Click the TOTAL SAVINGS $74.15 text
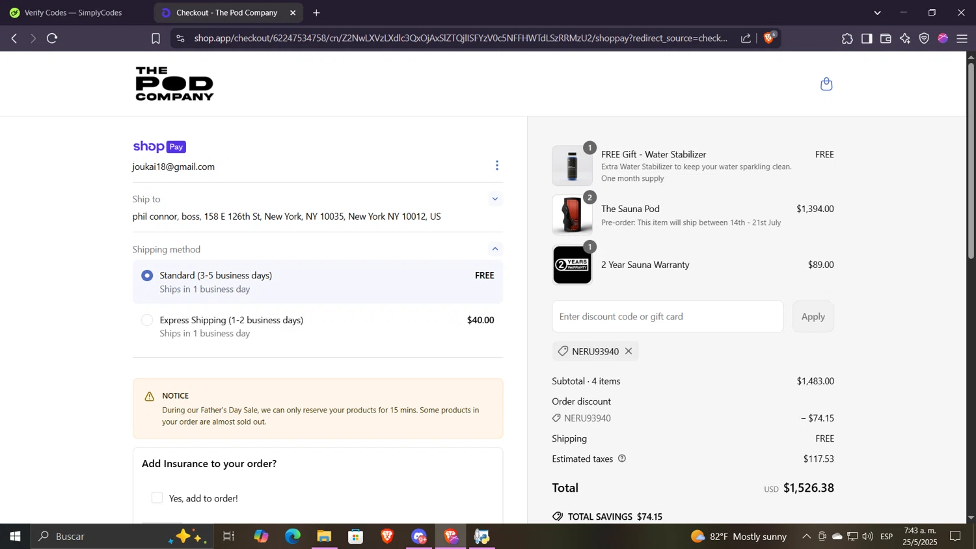This screenshot has height=549, width=976. pyautogui.click(x=615, y=516)
